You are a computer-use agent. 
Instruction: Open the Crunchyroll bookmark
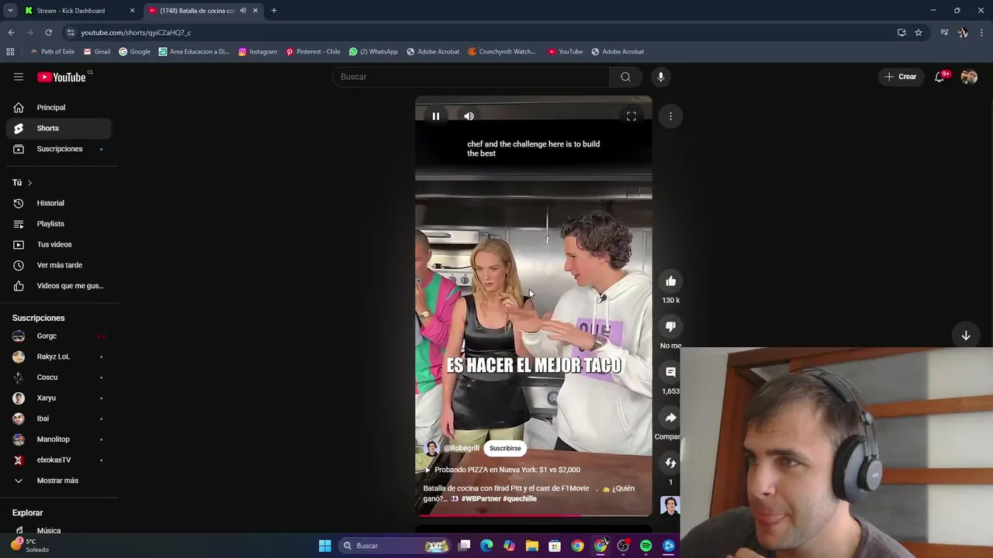502,52
